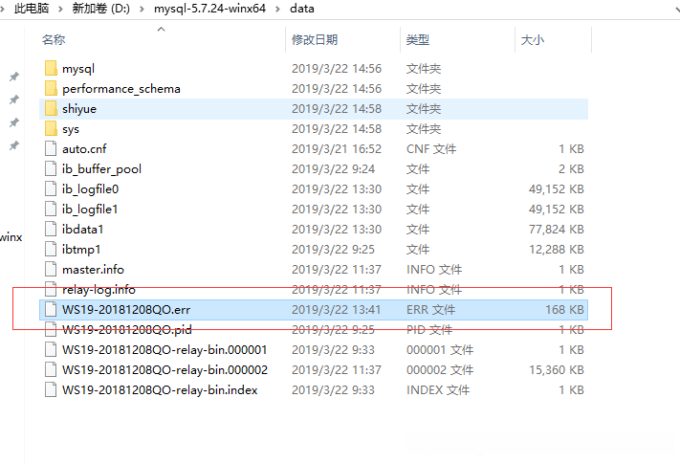The width and height of the screenshot is (680, 464).
Task: Click the 77,824 KB size of ibdata1
Action: (x=557, y=229)
